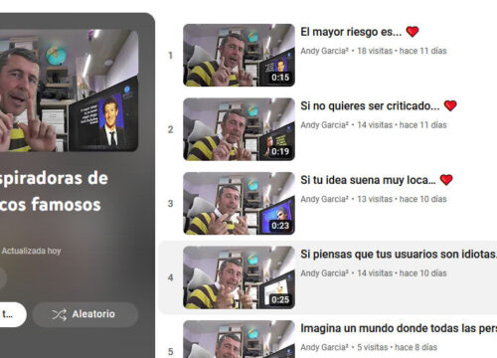Click the '18 visitas' text

(x=375, y=51)
